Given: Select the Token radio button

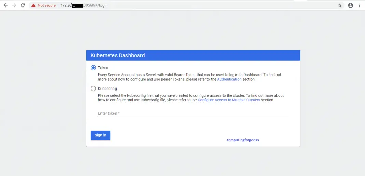Looking at the screenshot, I should (93, 68).
